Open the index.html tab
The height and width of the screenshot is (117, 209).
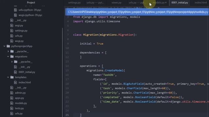click(x=201, y=3)
